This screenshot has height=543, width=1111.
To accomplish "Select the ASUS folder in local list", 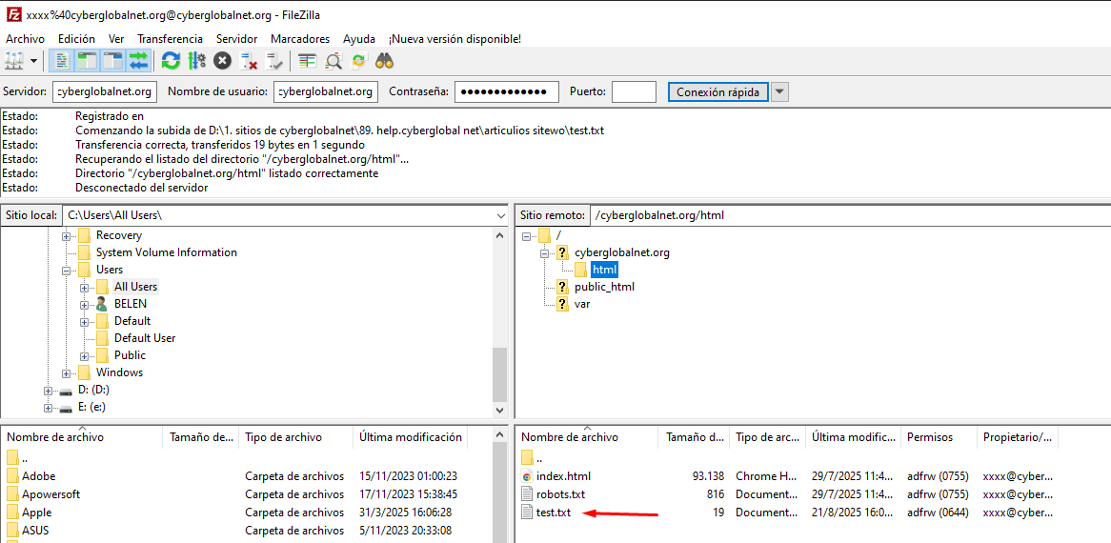I will coord(34,530).
